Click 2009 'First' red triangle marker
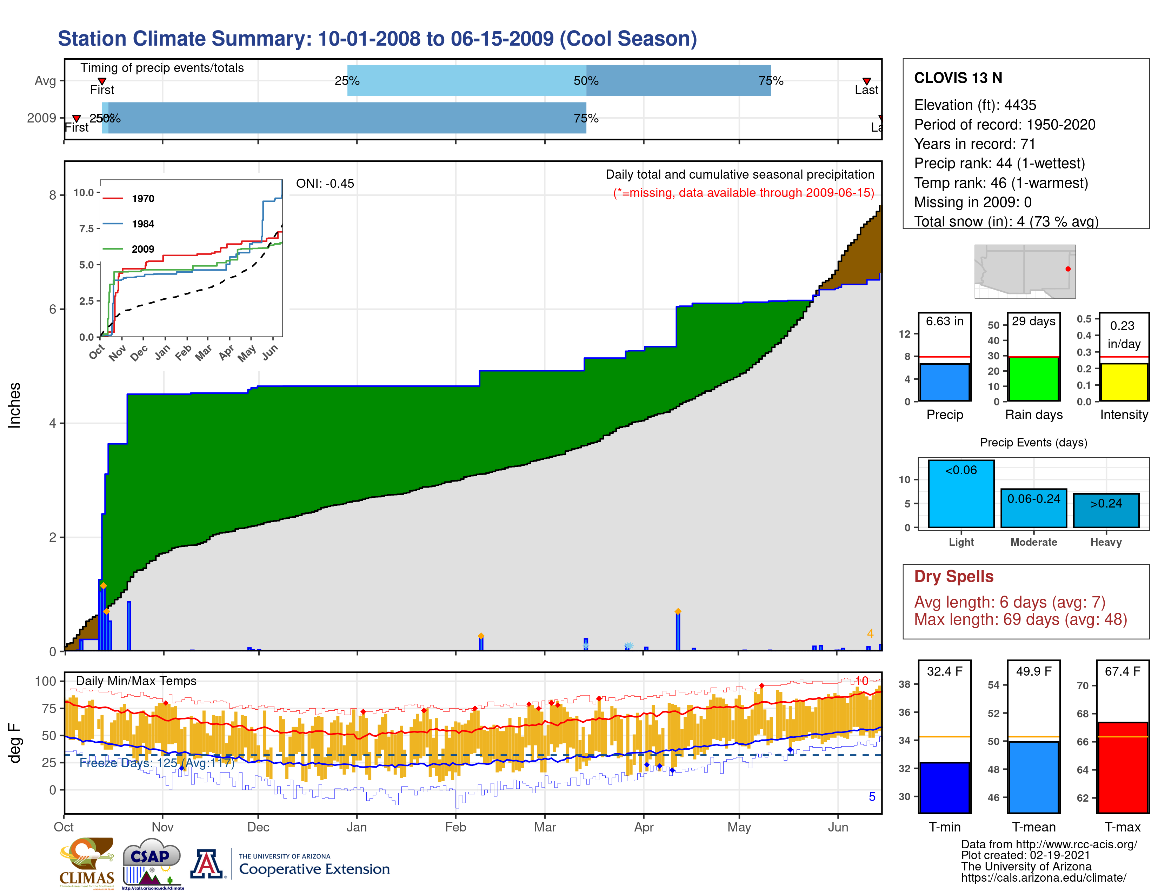 76,118
